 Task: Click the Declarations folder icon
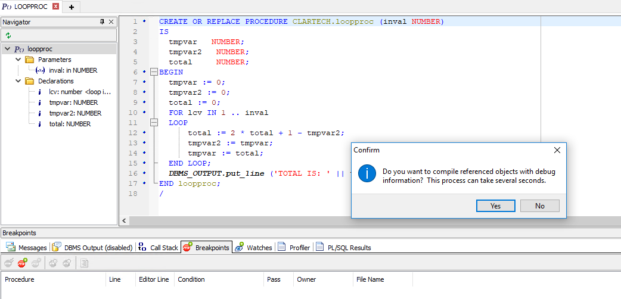(x=30, y=81)
